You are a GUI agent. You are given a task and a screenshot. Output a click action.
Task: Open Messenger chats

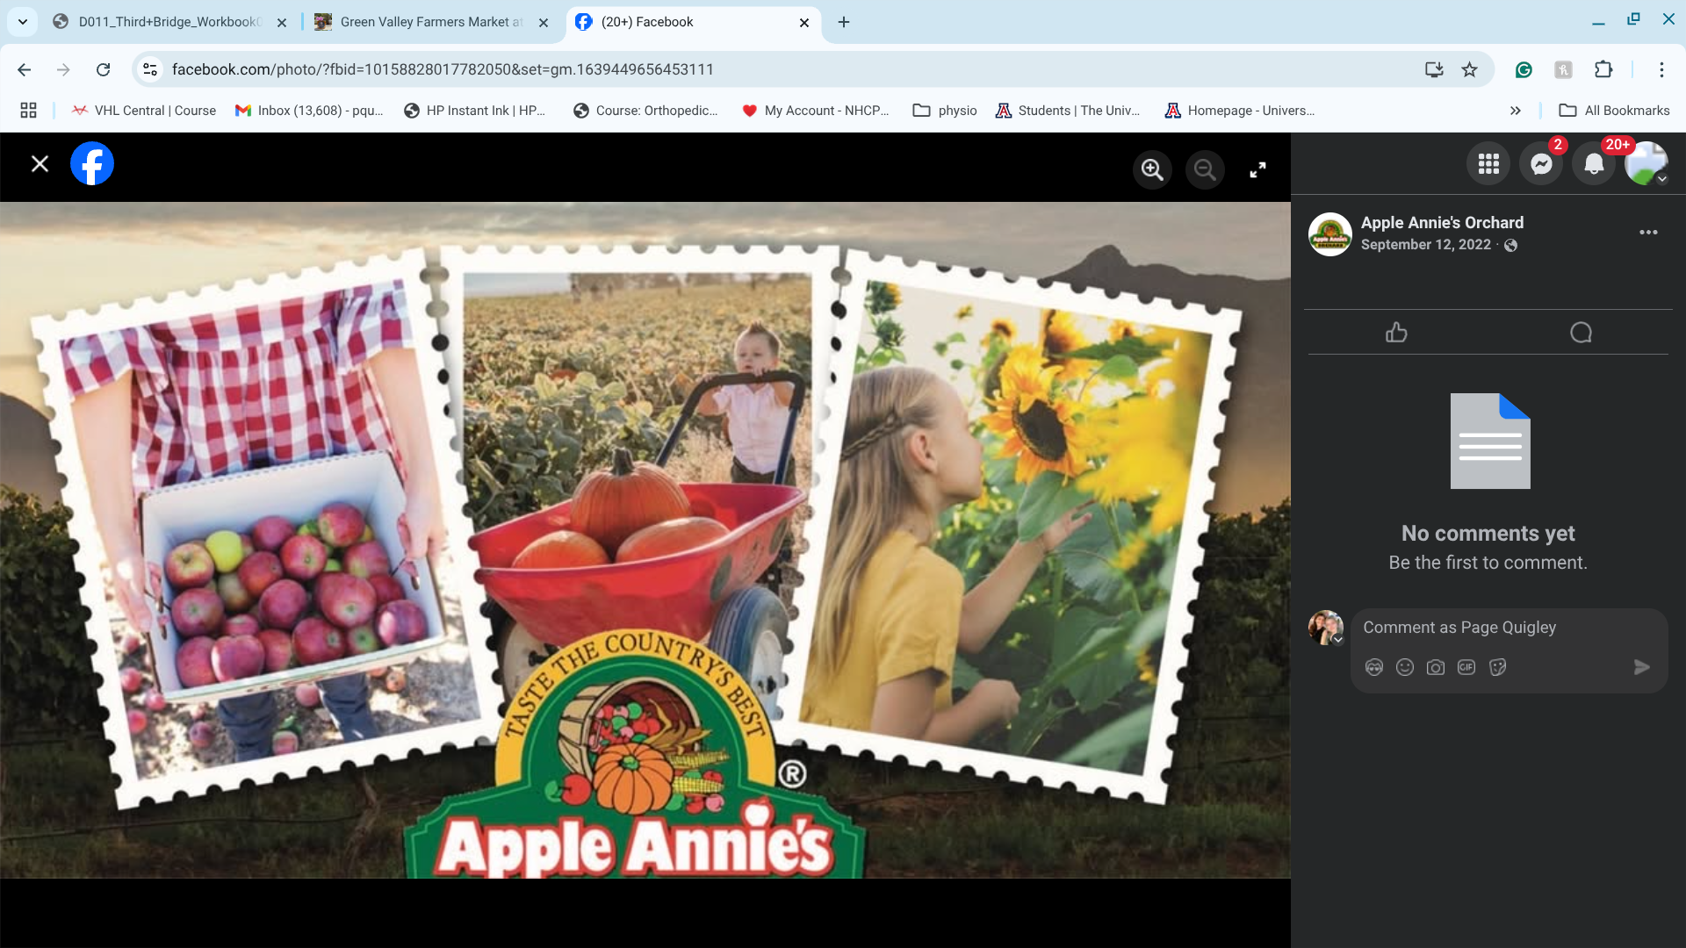pos(1541,164)
